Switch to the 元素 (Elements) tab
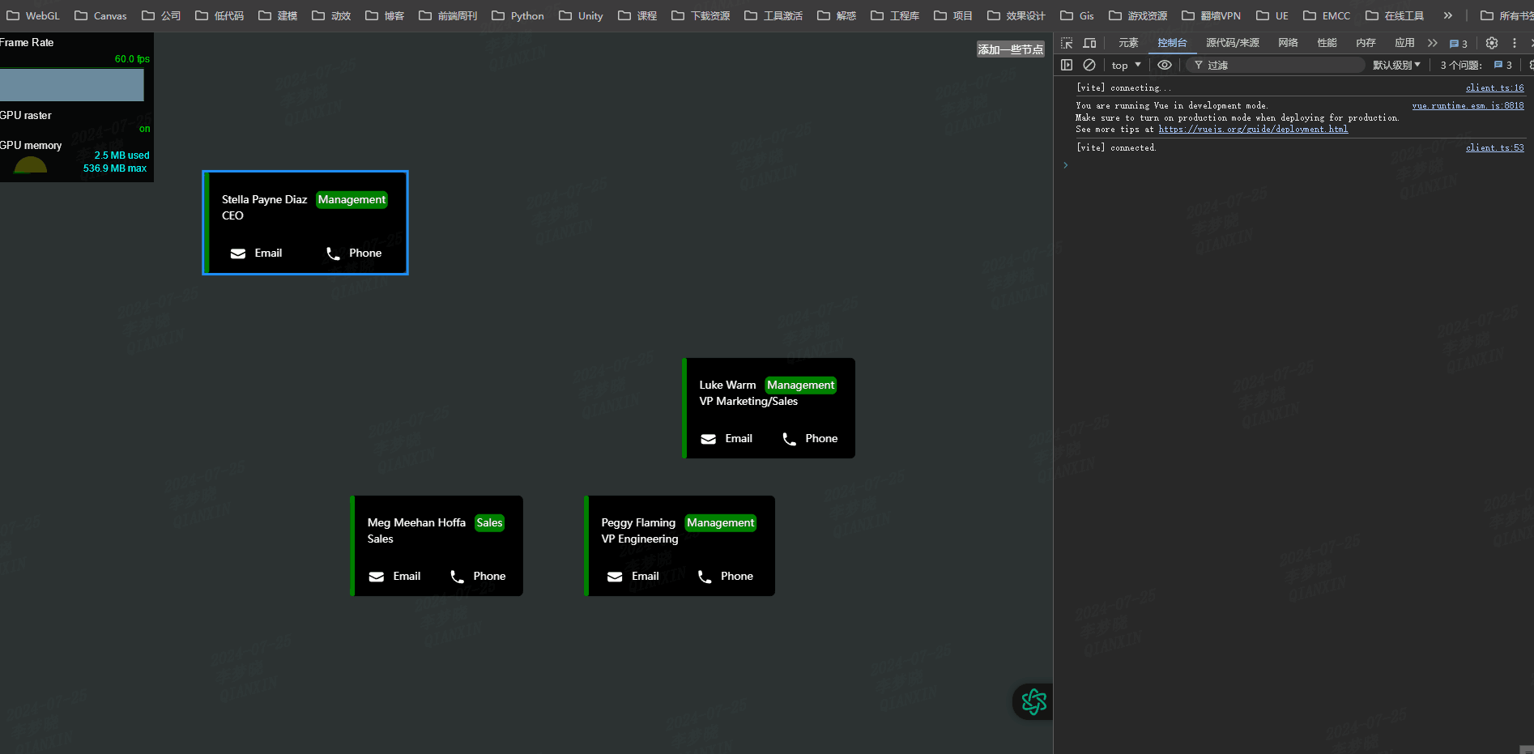This screenshot has width=1534, height=754. pyautogui.click(x=1128, y=43)
